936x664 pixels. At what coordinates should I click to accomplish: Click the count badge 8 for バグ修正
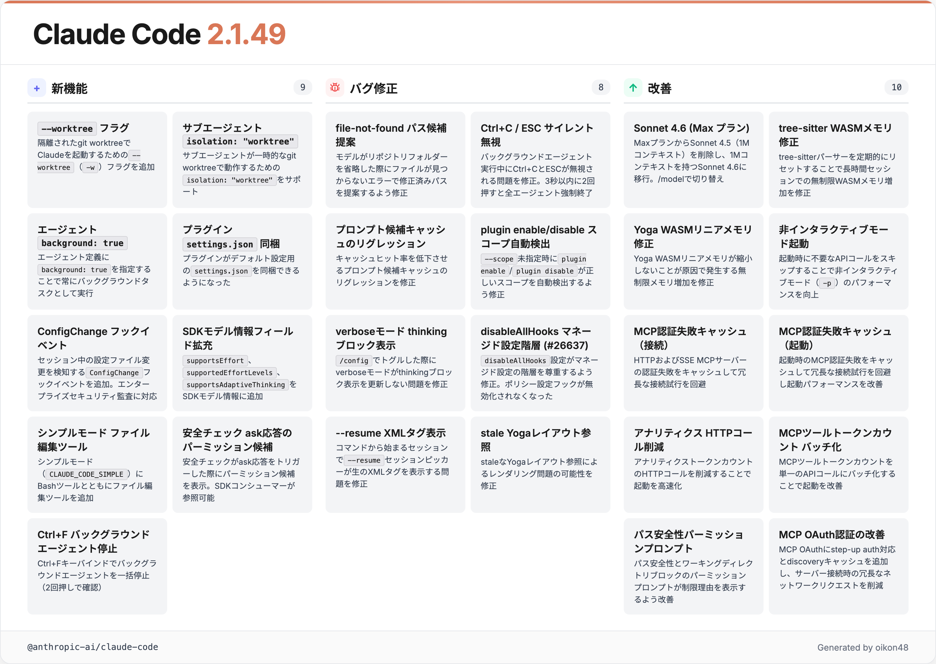600,88
